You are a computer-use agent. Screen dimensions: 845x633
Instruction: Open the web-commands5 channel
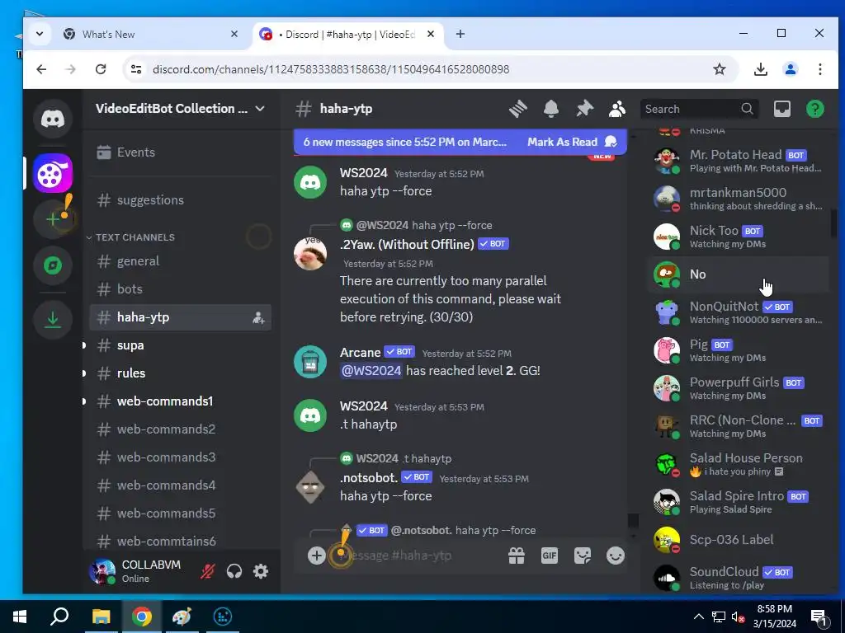(181, 513)
